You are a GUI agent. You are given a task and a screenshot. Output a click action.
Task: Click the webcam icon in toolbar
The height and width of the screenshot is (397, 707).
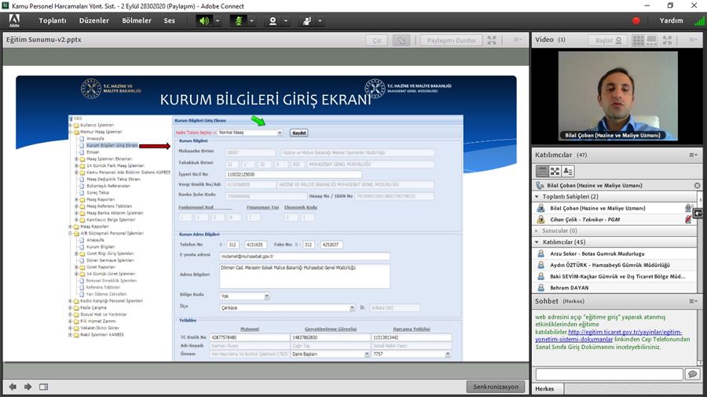(x=273, y=20)
